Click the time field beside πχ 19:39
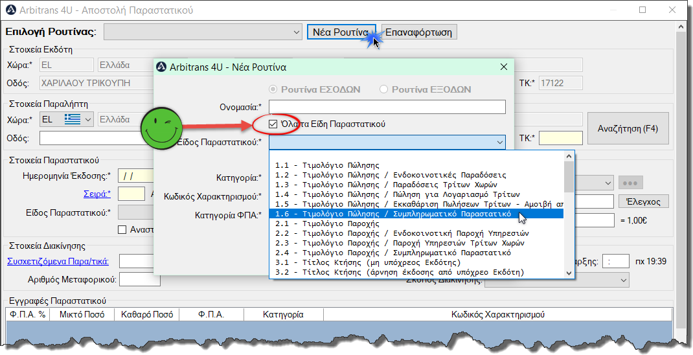The height and width of the screenshot is (355, 693). point(616,261)
